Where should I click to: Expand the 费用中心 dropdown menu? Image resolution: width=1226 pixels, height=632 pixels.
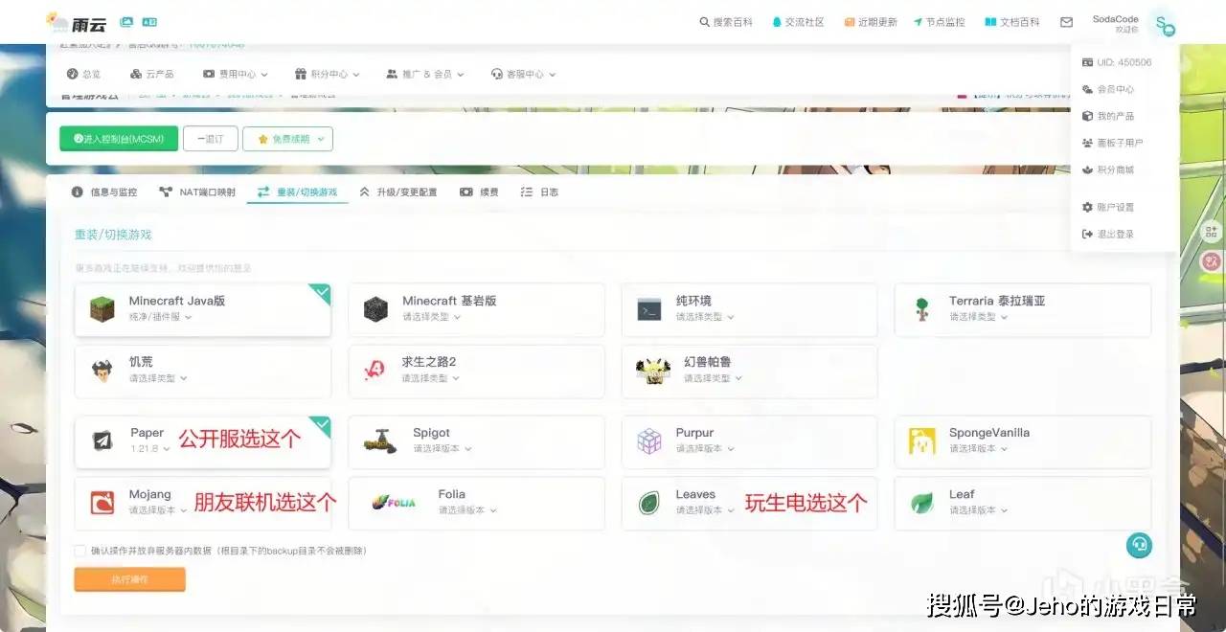pos(236,74)
